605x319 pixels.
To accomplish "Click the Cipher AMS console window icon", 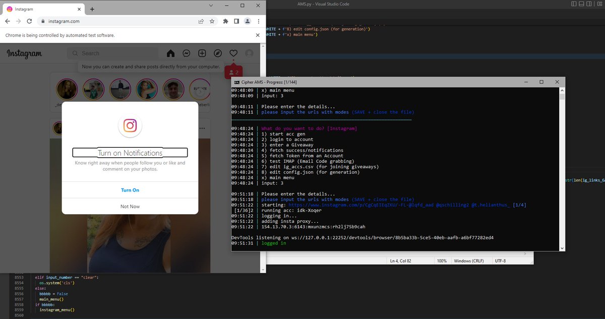I will coord(236,82).
